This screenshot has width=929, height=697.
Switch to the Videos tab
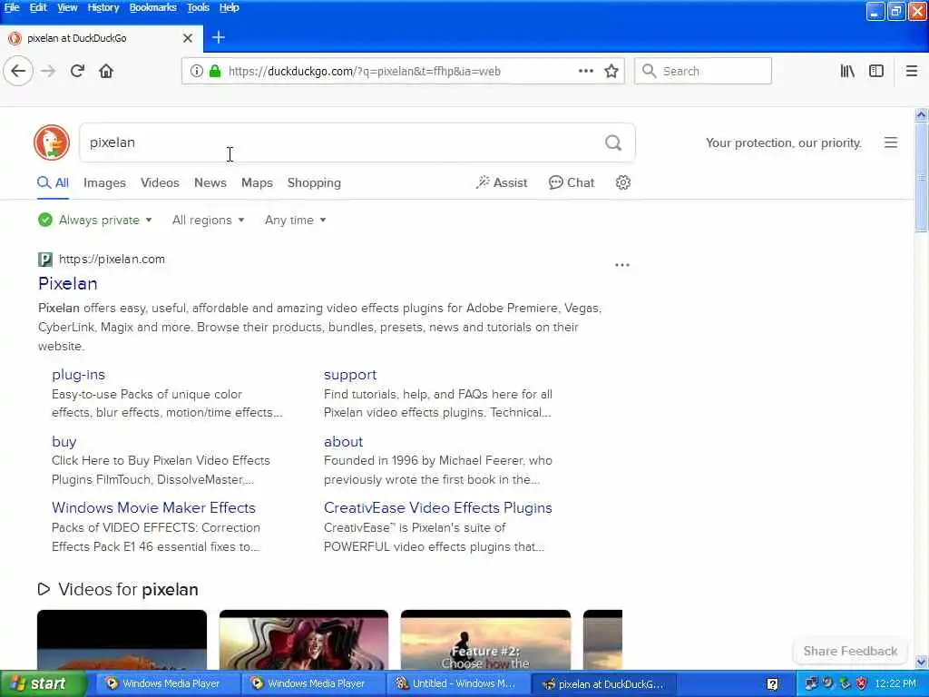tap(160, 182)
